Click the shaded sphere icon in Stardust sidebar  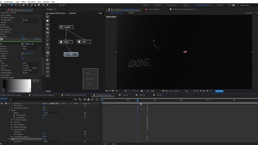click(x=48, y=60)
